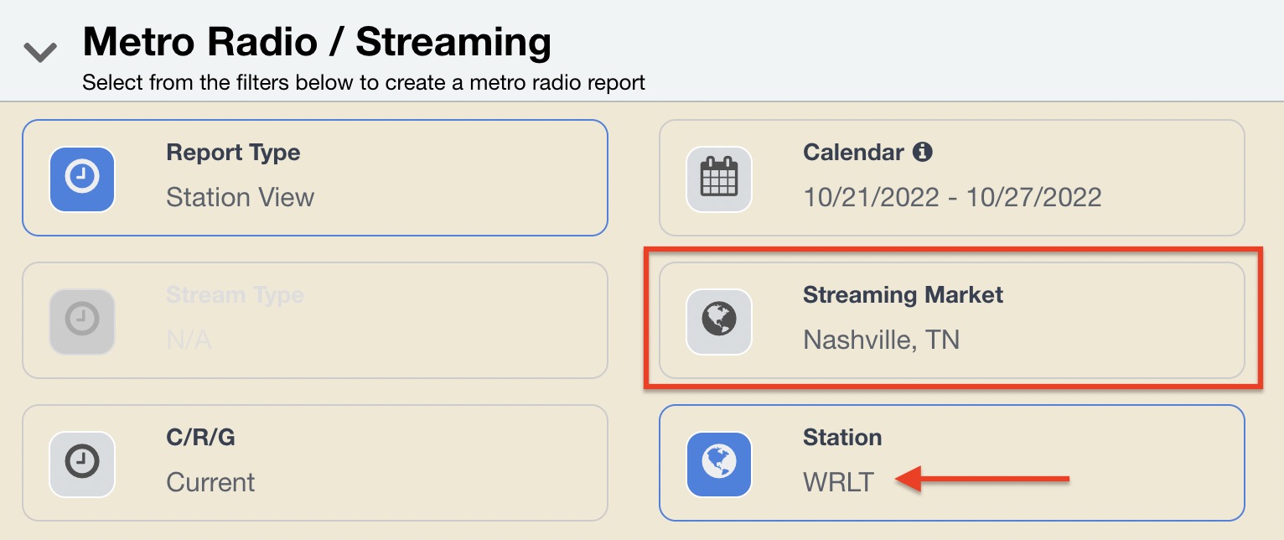This screenshot has height=540, width=1284.
Task: Click the Nashville, TN market value
Action: [x=882, y=340]
